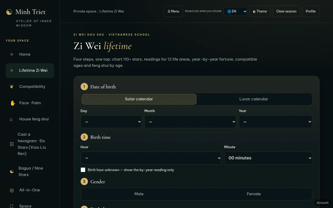Click the hexagram lines icon in sidebar

(12, 144)
